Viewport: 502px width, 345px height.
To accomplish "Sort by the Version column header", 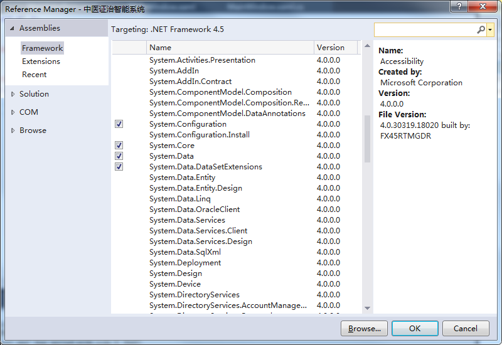I will tap(336, 48).
